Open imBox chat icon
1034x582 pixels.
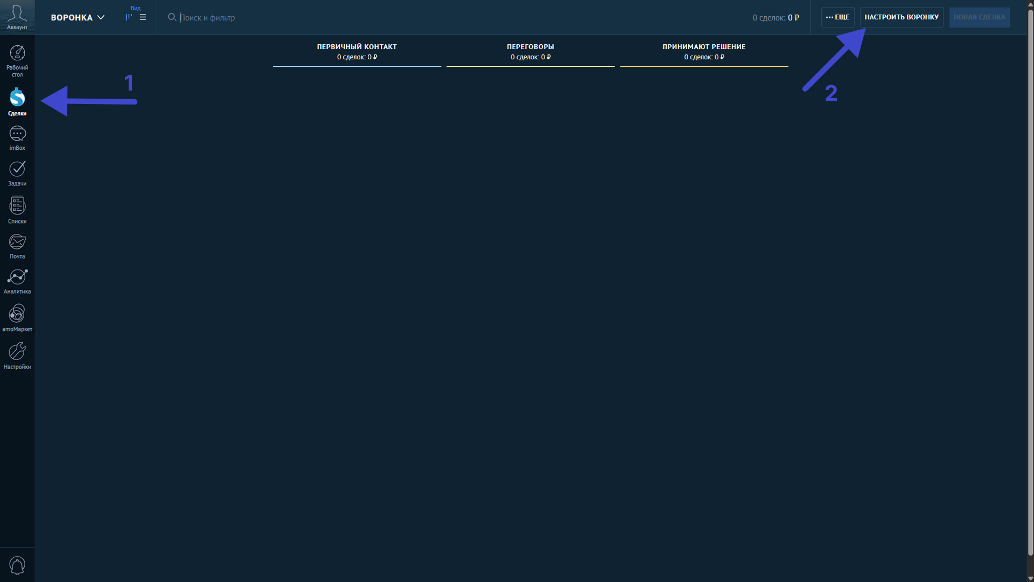click(x=17, y=138)
